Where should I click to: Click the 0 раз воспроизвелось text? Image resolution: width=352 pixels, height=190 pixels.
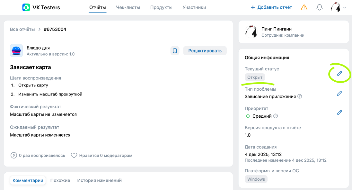tap(42, 155)
